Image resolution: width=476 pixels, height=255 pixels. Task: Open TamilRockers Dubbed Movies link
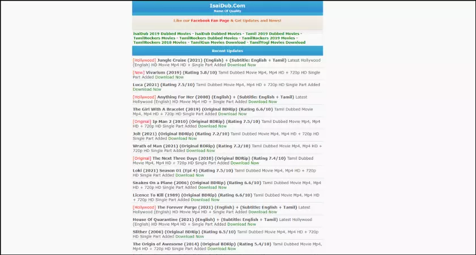(209, 39)
